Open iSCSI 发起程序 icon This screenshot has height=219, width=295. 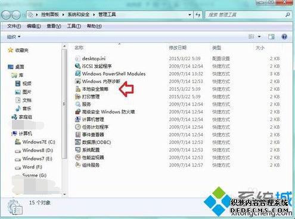click(x=77, y=66)
